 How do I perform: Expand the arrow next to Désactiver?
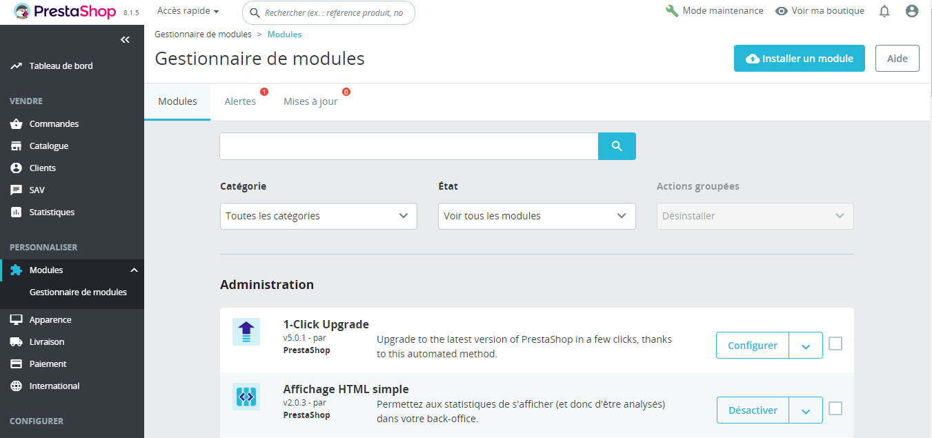coord(806,410)
